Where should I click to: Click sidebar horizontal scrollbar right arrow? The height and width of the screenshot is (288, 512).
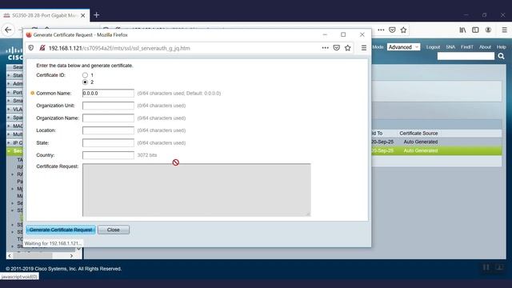click(x=71, y=256)
